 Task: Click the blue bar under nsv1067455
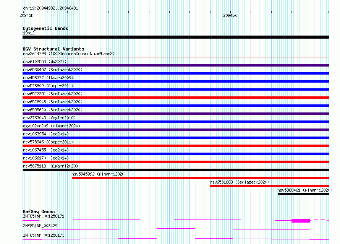point(176,154)
